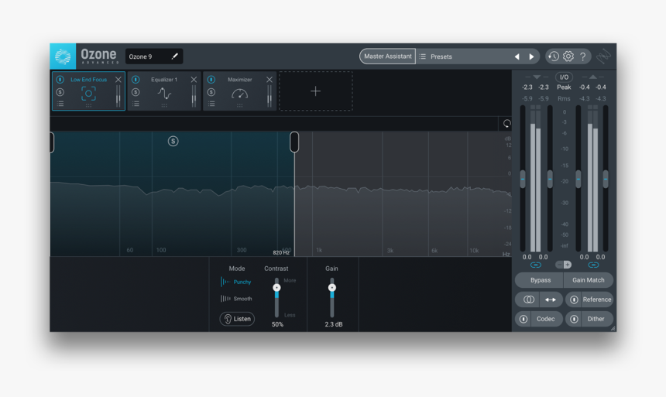Toggle the I/O meter button
The width and height of the screenshot is (666, 397).
click(564, 77)
